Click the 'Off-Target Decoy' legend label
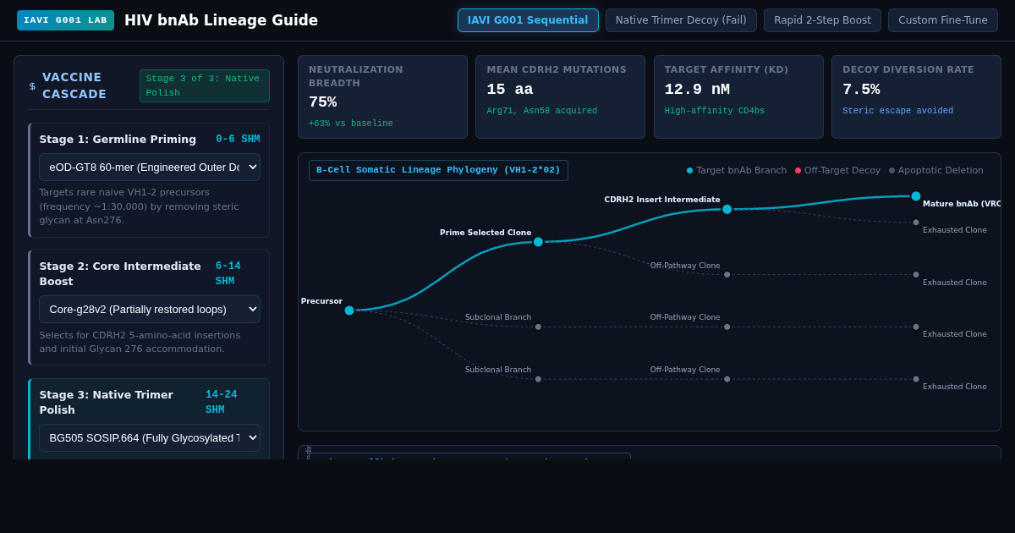The image size is (1015, 533). tap(842, 171)
